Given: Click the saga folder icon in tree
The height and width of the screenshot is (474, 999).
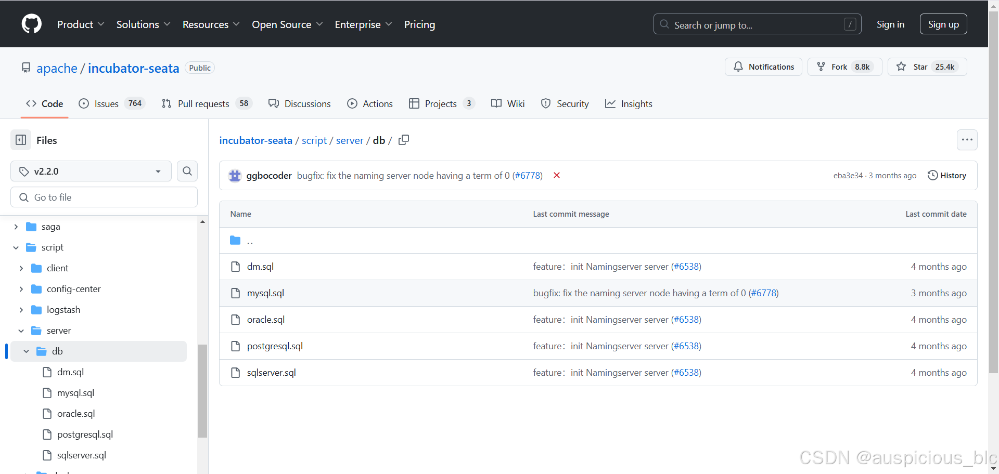Looking at the screenshot, I should (31, 227).
